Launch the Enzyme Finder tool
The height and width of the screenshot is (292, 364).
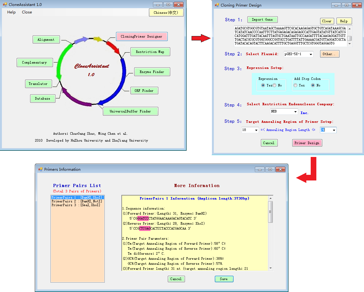pyautogui.click(x=152, y=72)
